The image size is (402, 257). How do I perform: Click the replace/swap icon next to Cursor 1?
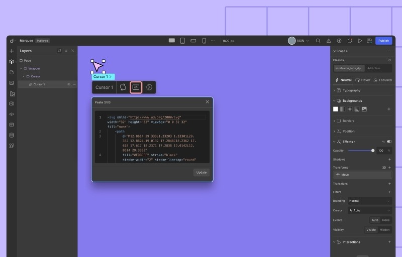pyautogui.click(x=123, y=87)
